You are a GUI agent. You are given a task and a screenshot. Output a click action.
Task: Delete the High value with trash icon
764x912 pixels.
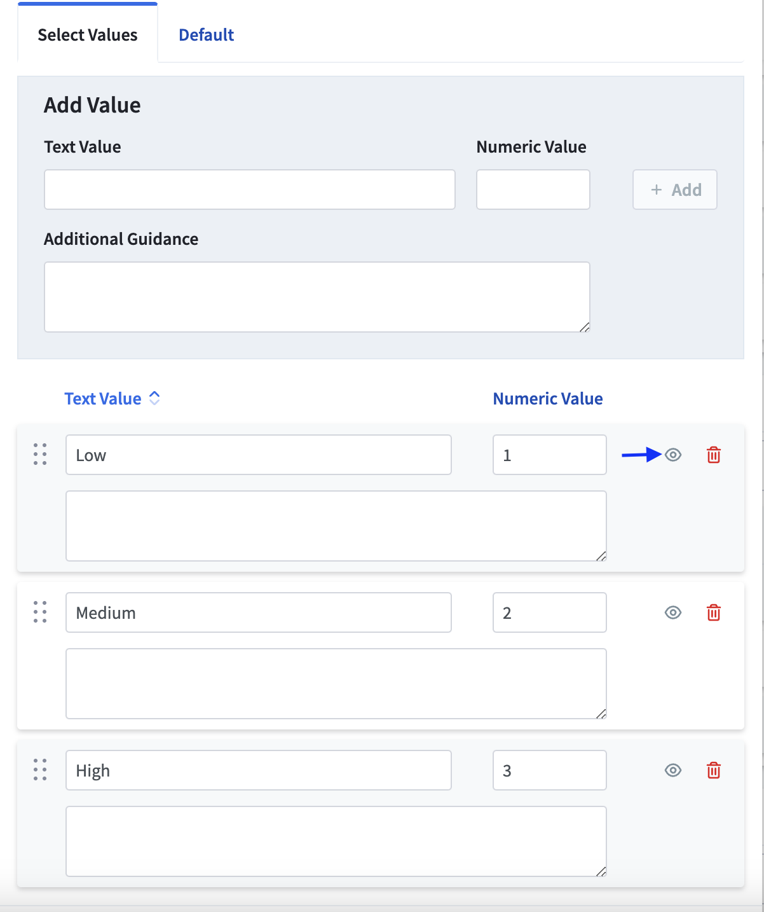tap(714, 770)
